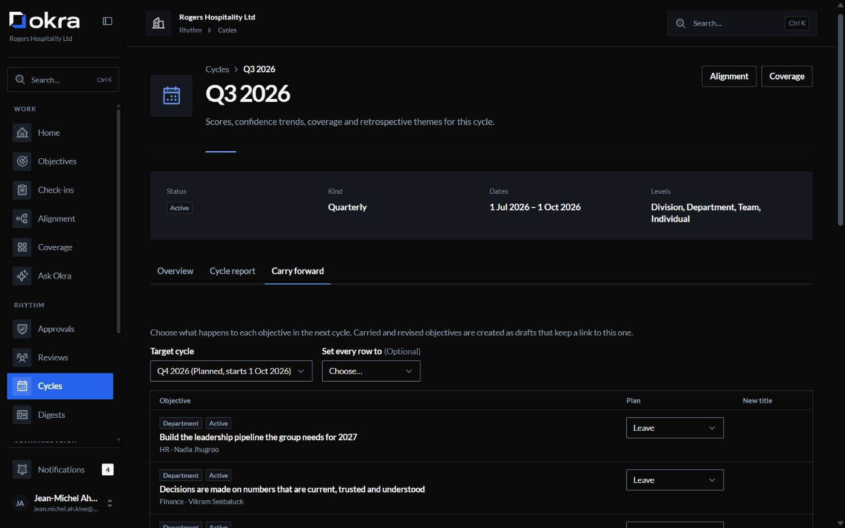Click "Build the leadership pipeline" objective title
Screen dimensions: 845x528
click(258, 437)
